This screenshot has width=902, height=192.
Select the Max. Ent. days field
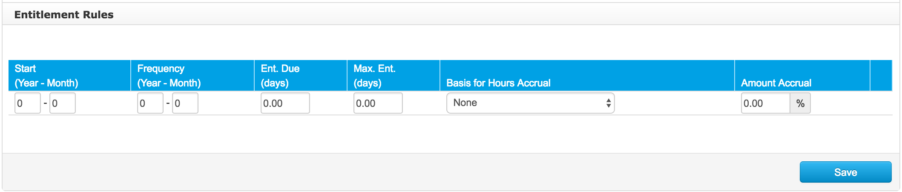[x=378, y=103]
